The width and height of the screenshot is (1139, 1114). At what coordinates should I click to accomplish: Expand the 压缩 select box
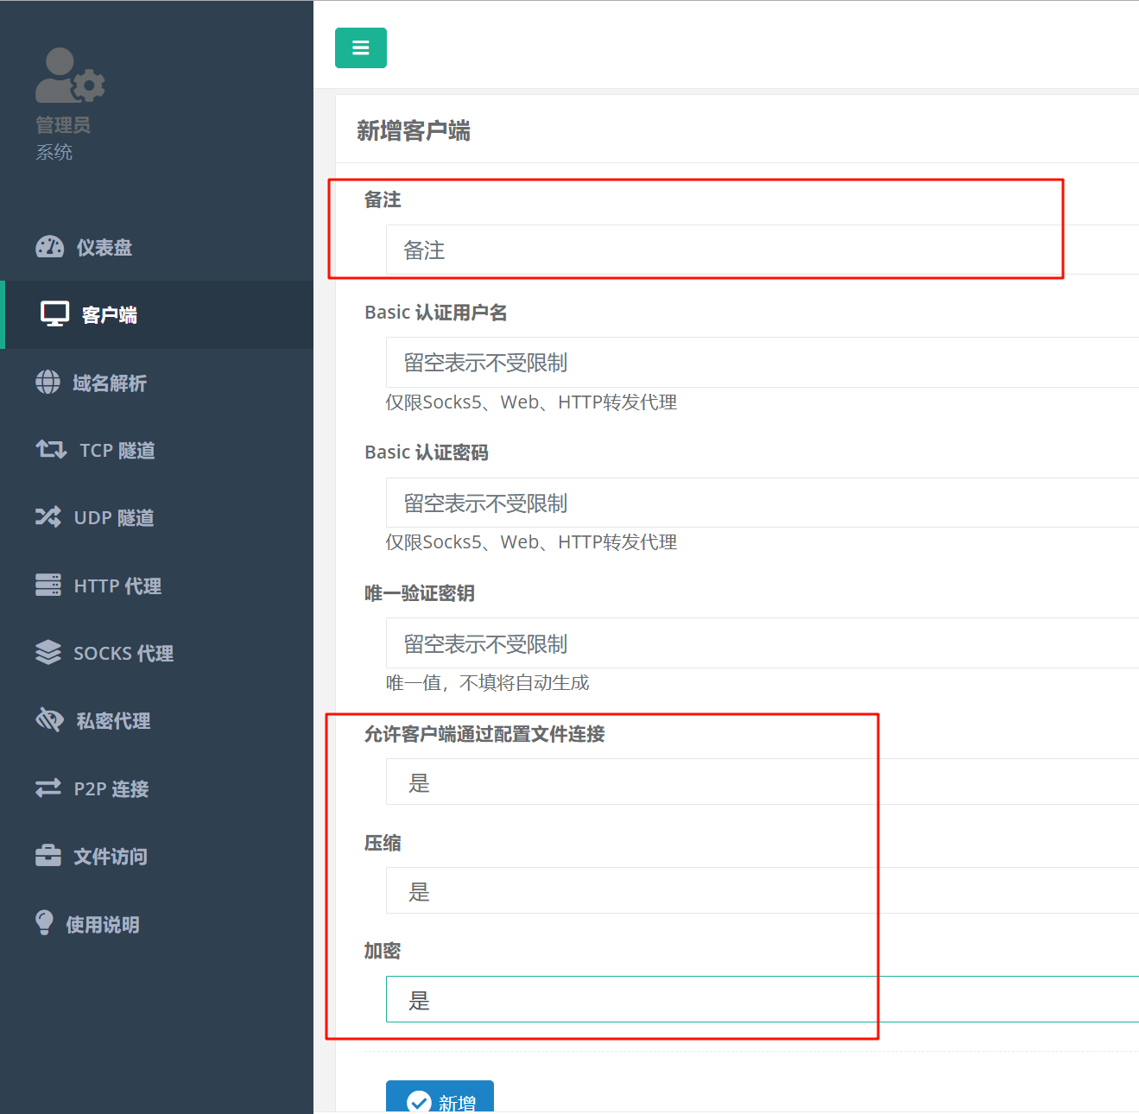click(x=762, y=891)
